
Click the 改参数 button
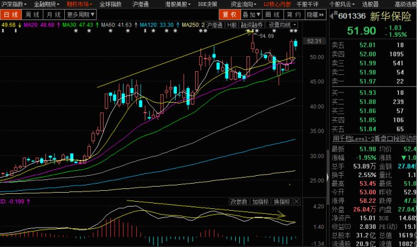(x=239, y=201)
